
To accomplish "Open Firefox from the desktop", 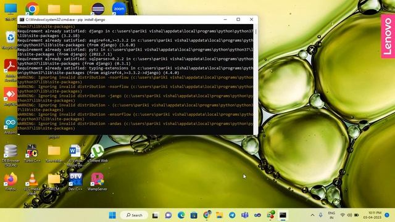I will (x=10, y=182).
